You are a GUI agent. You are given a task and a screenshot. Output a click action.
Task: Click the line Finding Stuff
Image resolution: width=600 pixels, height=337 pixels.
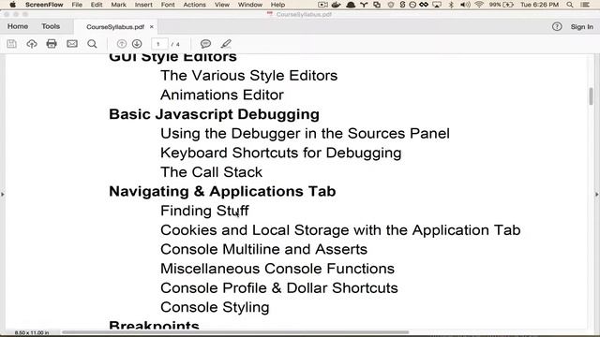[x=204, y=211]
